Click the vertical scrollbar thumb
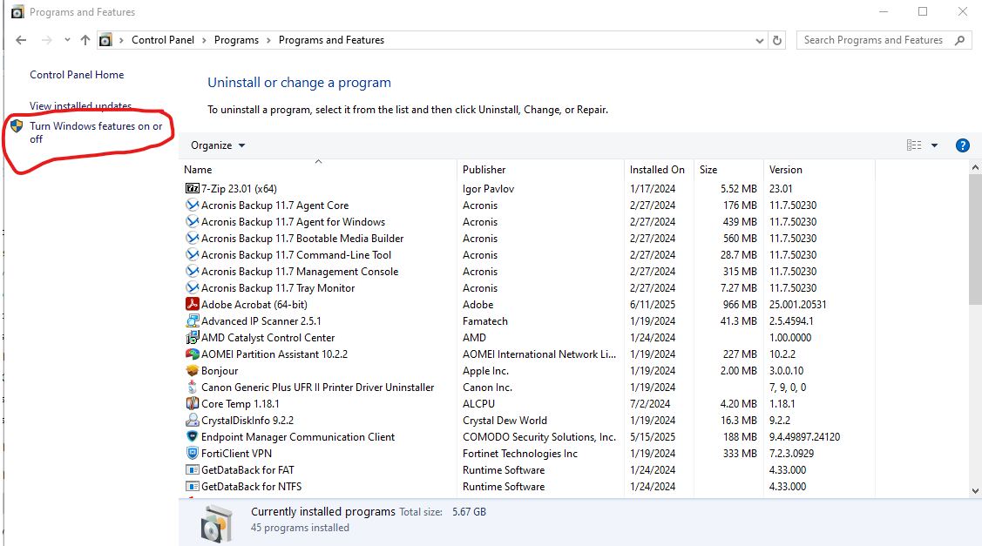The image size is (982, 546). tap(975, 239)
